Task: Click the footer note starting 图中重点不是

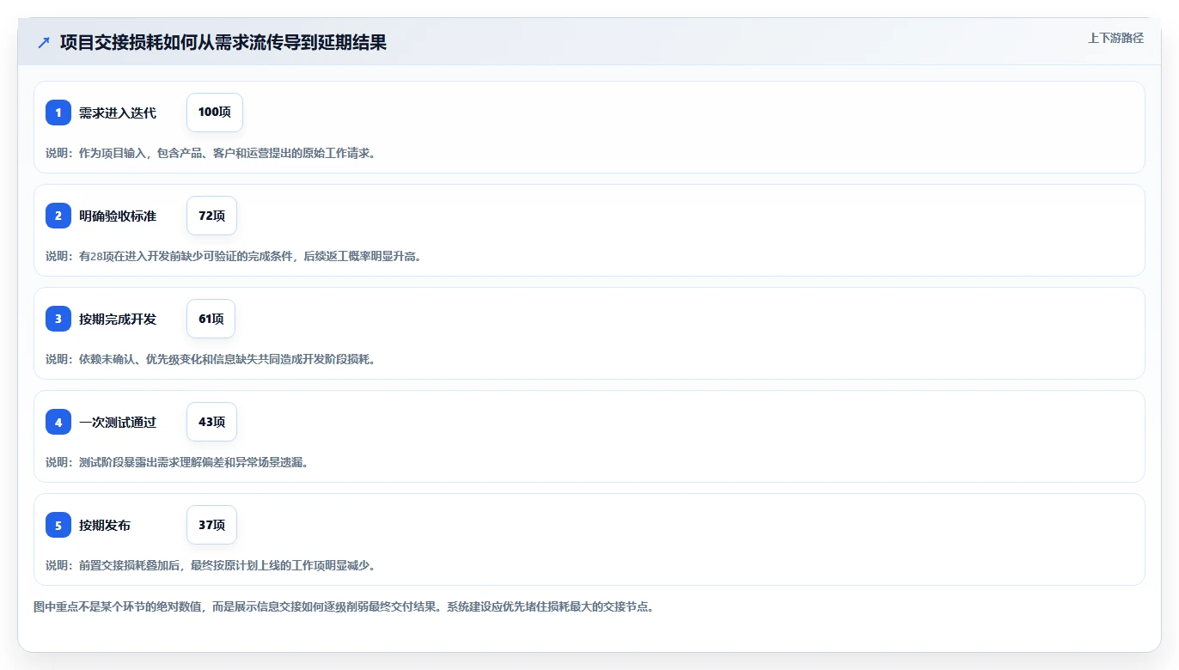Action: pyautogui.click(x=344, y=606)
